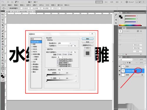This screenshot has width=147, height=110.
Task: Select the Lasso tool
Action: (x=3, y=20)
